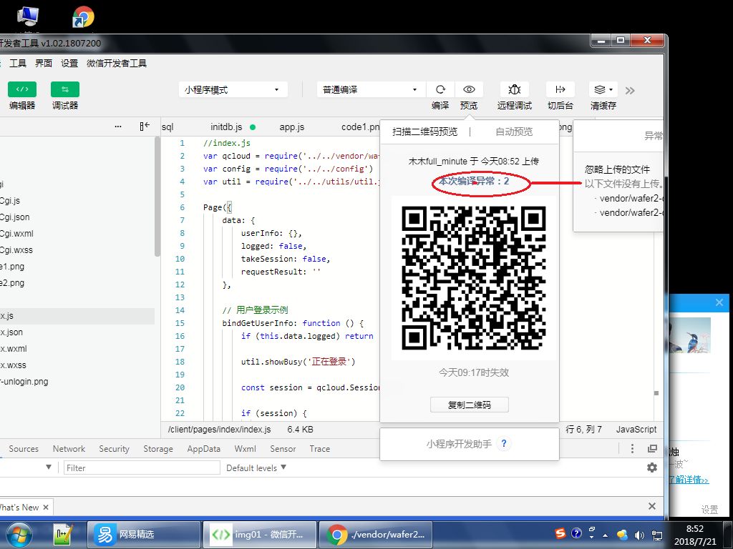Click the file tree vertical scrollbar

tap(157, 196)
